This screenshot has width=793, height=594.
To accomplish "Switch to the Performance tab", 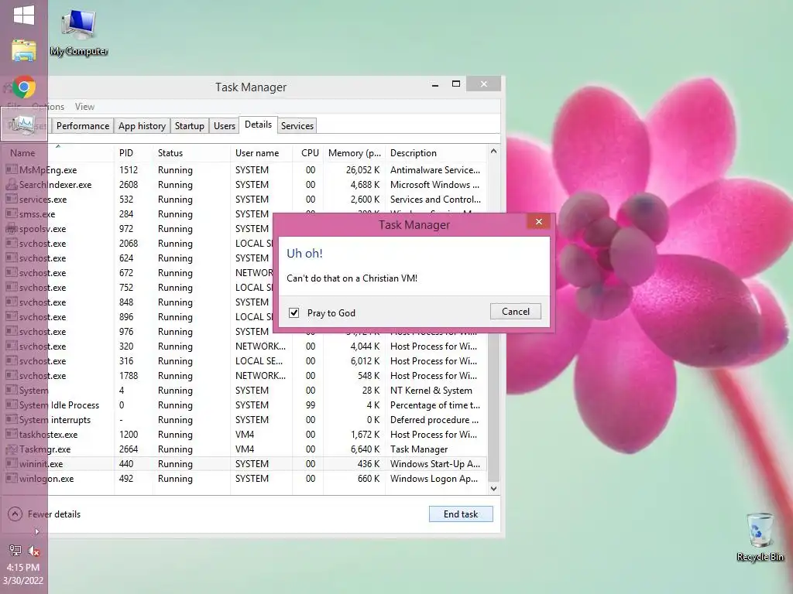I will (x=82, y=126).
